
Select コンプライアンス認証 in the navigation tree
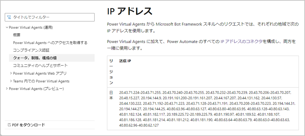31,50
